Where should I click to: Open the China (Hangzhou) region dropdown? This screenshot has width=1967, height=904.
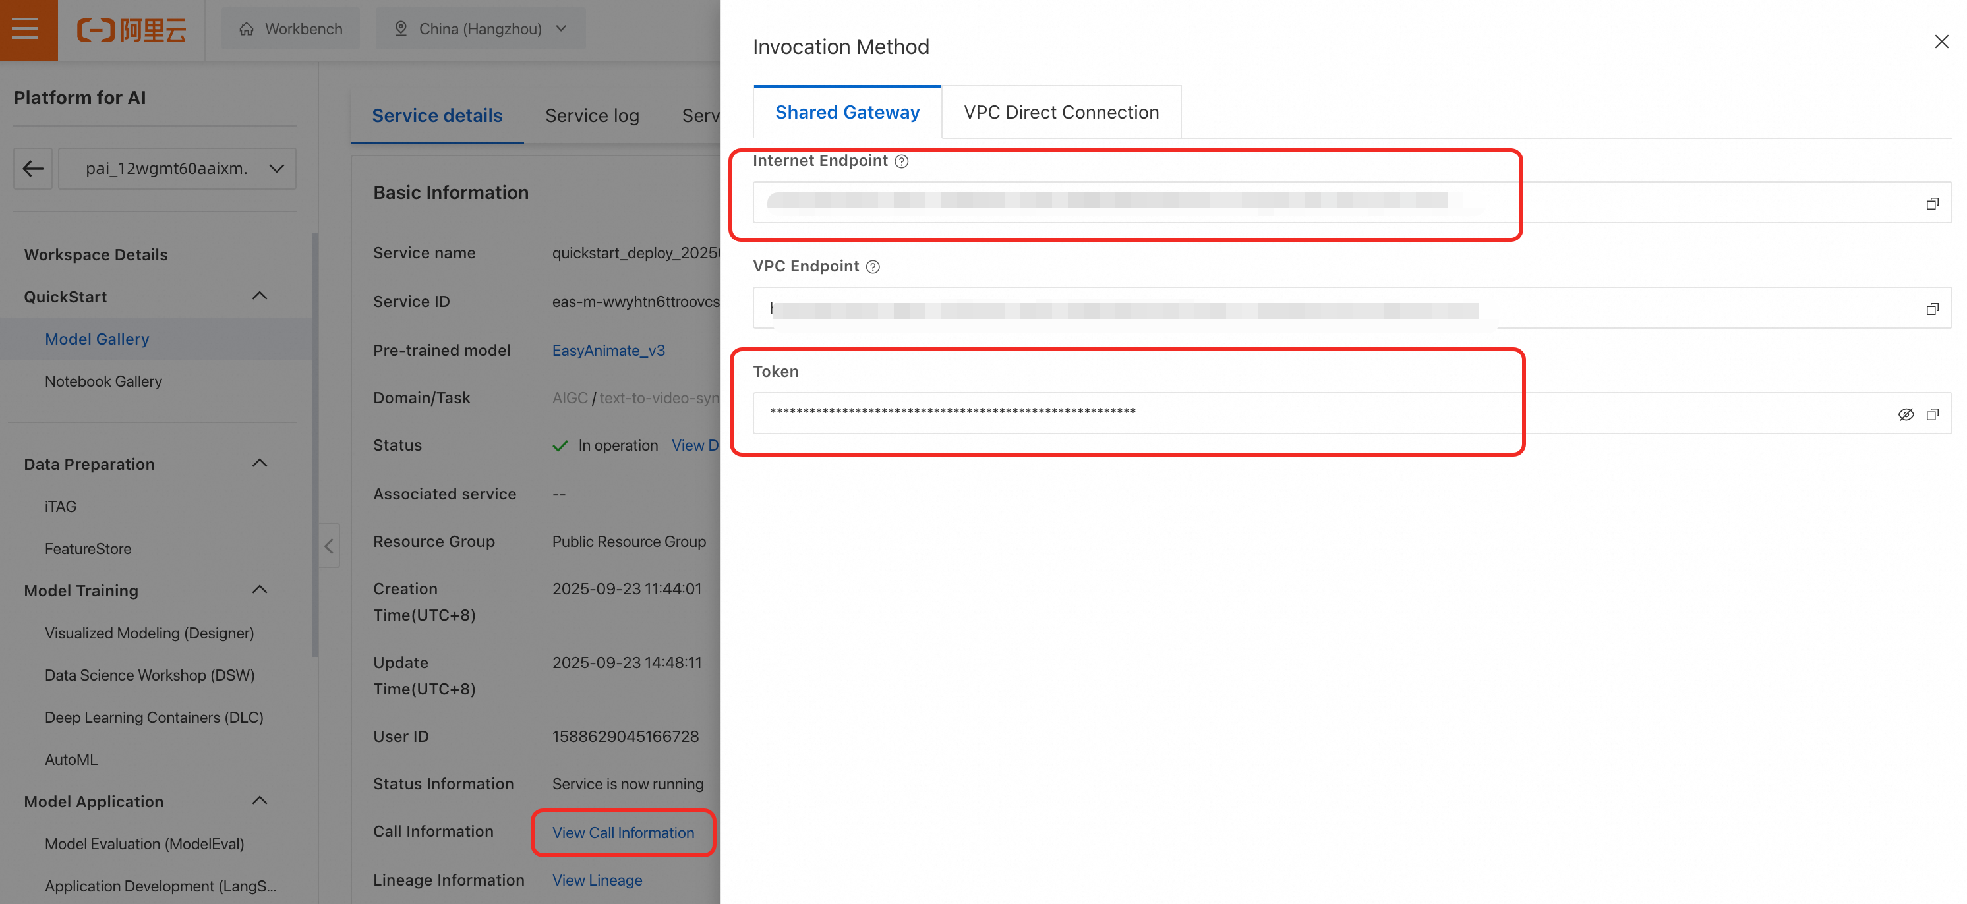pos(481,29)
